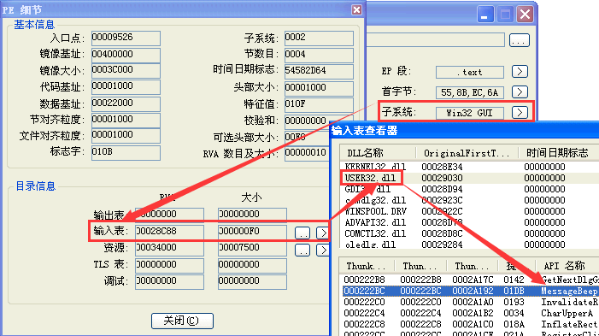
Task: Click the 时间日期标志 field 54582D64
Action: tap(319, 72)
